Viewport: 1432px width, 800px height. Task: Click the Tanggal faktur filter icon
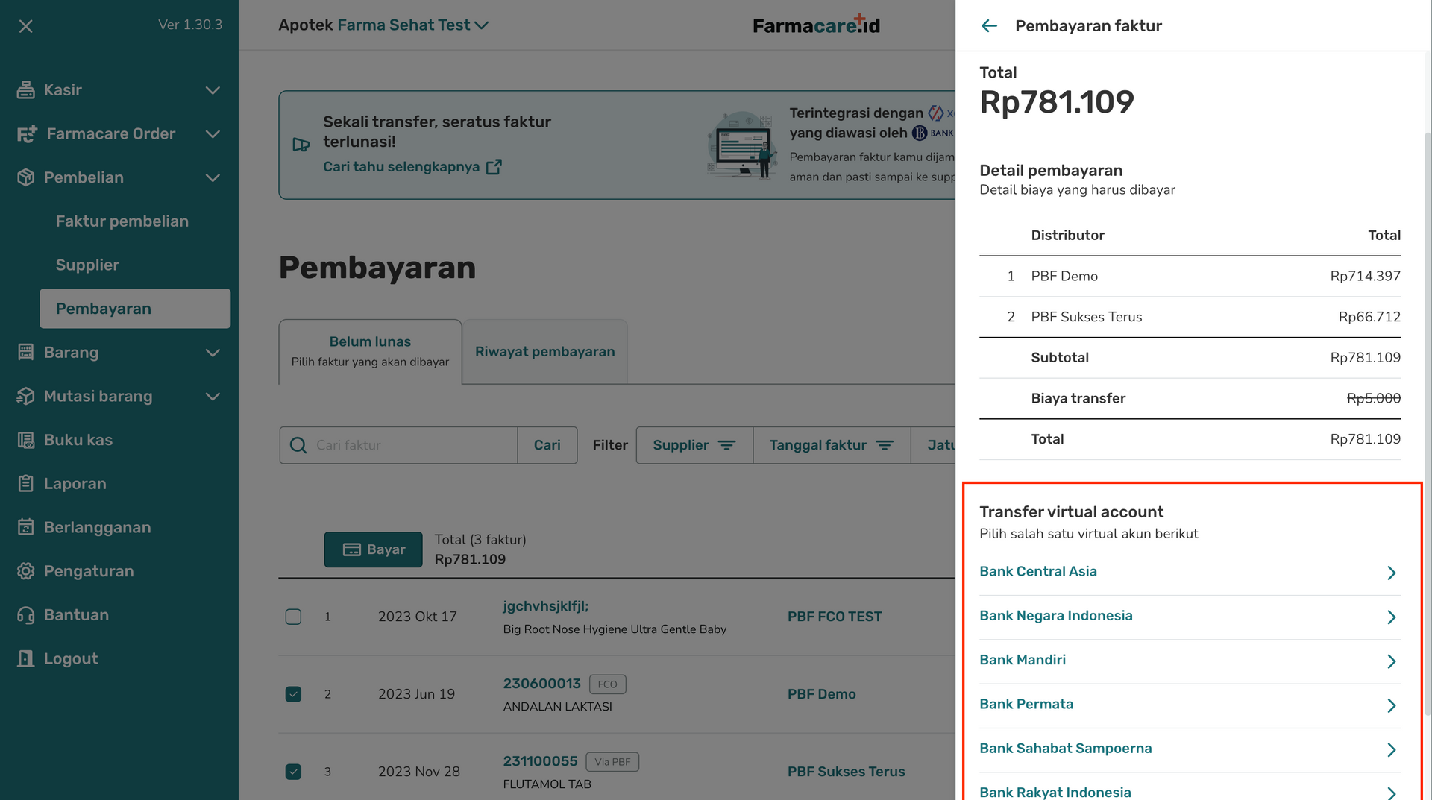[885, 445]
